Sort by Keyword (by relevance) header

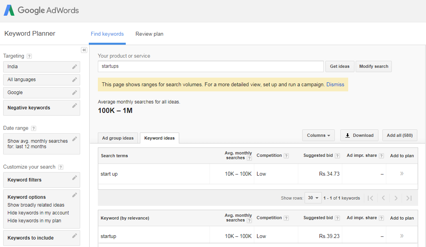tap(125, 218)
